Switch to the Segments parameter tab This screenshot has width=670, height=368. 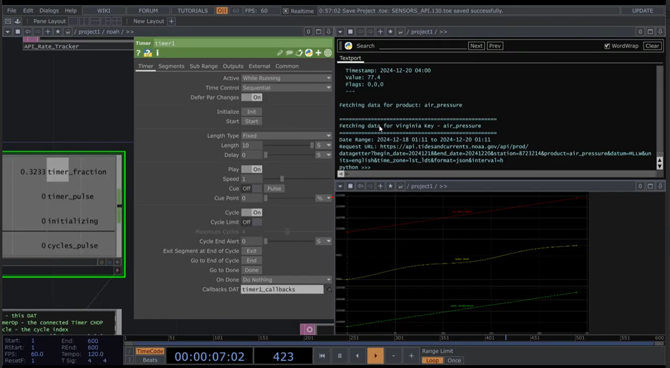click(x=171, y=66)
